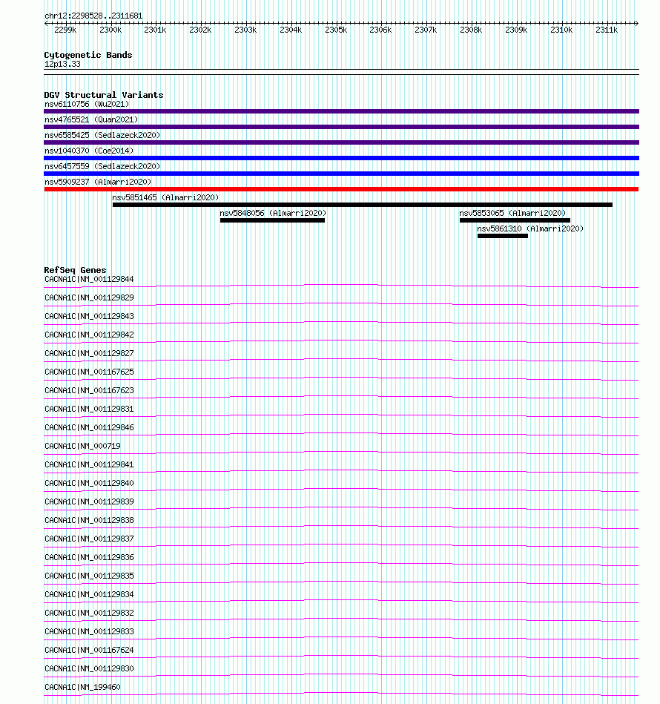Screen dimensions: 660x704
Task: Open variant nsv6110756 (Wu2021) label
Action: click(87, 104)
